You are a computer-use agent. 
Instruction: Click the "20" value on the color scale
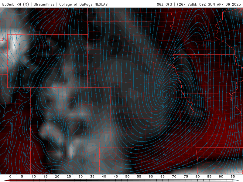[x=57, y=177]
